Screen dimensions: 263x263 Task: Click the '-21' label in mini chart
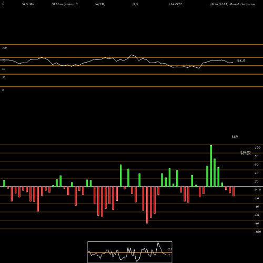pos(170,249)
